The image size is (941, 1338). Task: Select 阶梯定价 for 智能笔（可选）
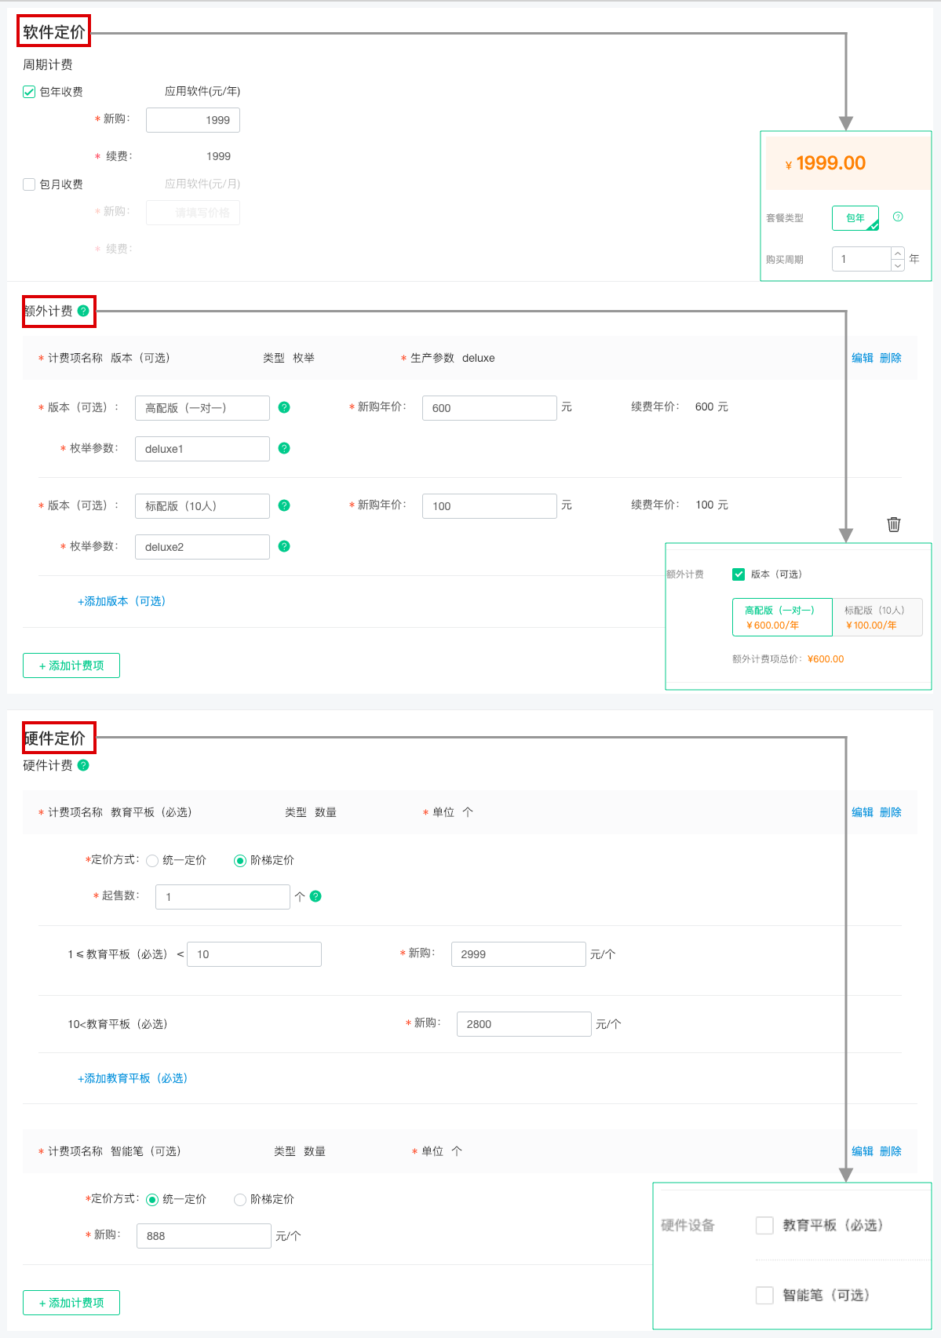click(x=240, y=1200)
